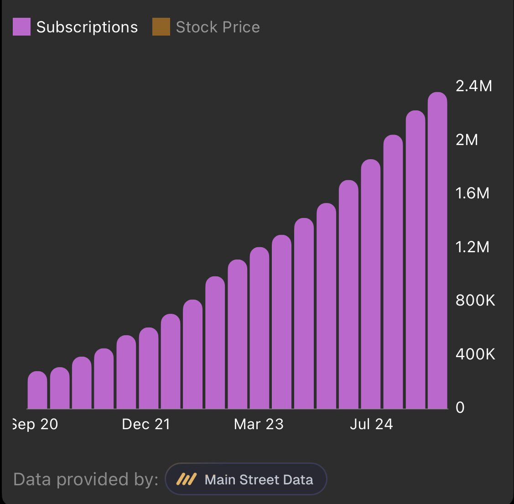The height and width of the screenshot is (504, 514).
Task: Click the Mar 23 x-axis label
Action: pos(259,424)
